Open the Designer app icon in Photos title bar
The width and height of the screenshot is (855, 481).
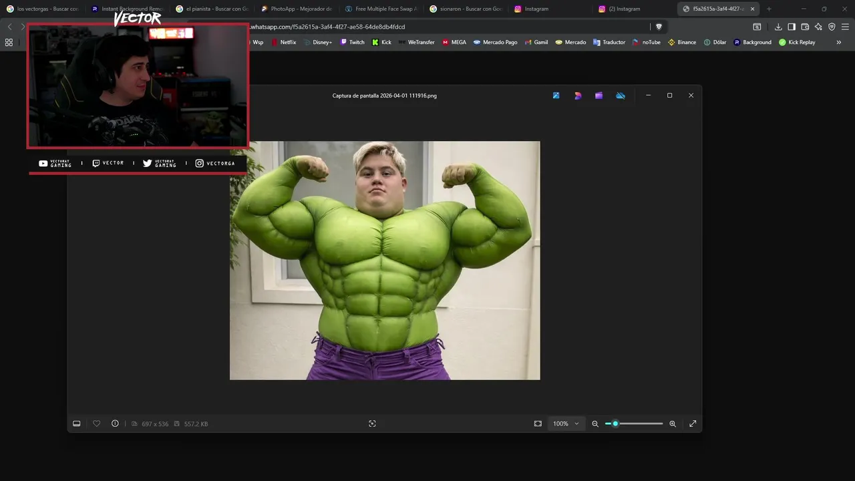click(578, 96)
